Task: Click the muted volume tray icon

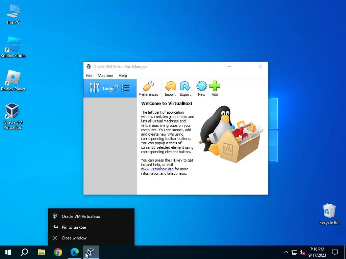Action: pos(302,252)
